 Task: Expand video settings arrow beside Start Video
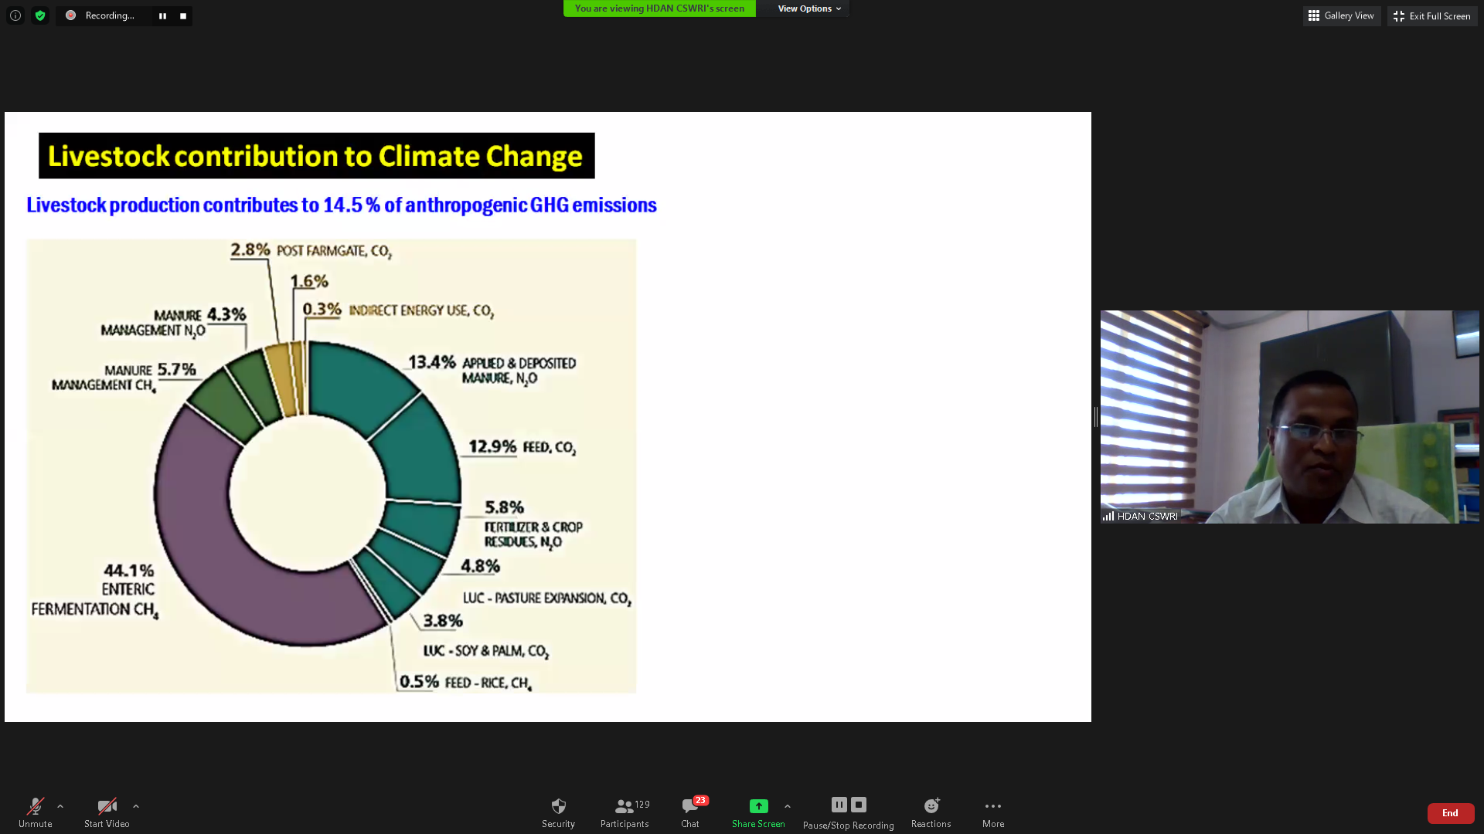136,806
